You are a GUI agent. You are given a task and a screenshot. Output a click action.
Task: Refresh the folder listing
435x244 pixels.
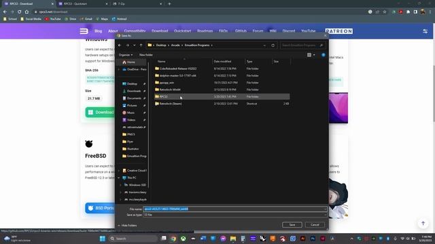point(273,45)
